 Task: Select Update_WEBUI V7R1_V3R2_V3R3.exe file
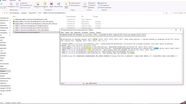click(x=34, y=22)
